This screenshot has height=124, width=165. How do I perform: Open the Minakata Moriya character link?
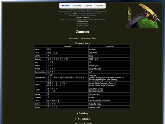tap(77, 10)
